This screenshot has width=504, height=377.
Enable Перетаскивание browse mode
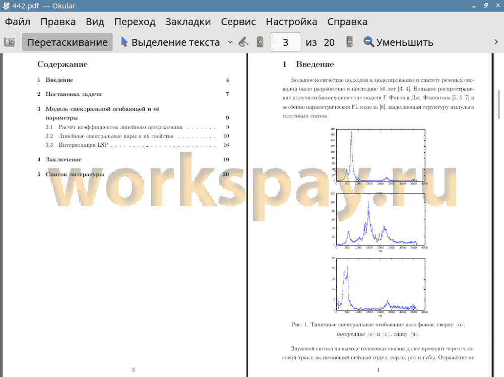click(x=68, y=42)
